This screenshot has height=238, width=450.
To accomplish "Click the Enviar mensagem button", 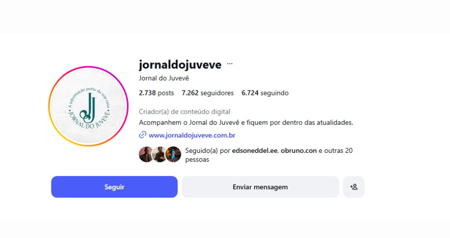I will (260, 187).
